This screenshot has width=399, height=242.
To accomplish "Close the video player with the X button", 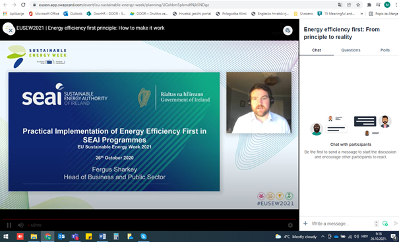I will pos(11,31).
